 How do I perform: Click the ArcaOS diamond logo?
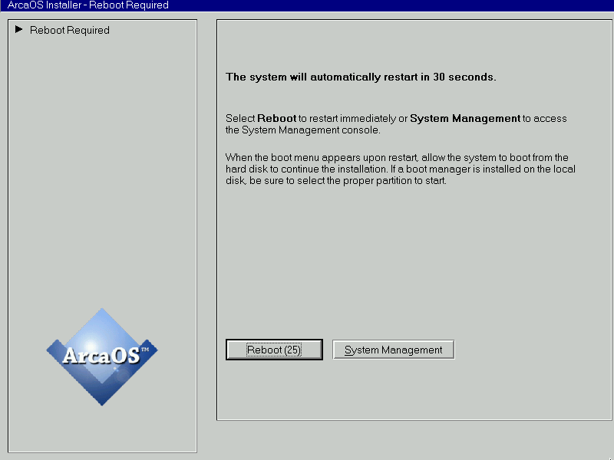102,356
